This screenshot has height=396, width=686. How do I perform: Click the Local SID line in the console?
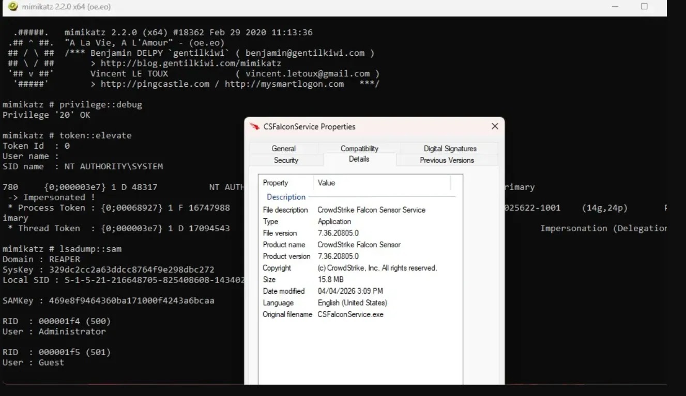coord(124,280)
